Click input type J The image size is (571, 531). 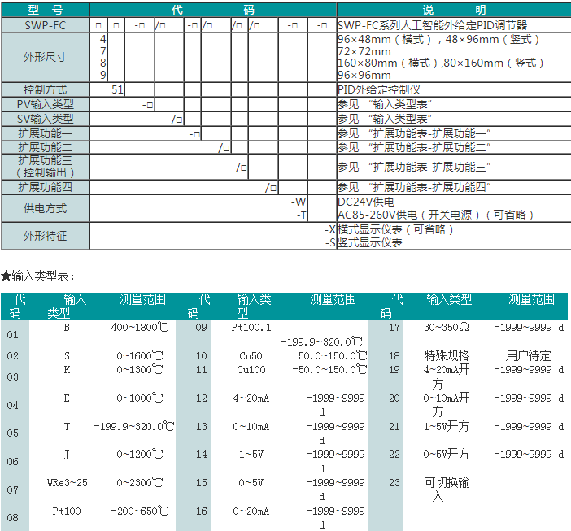pyautogui.click(x=67, y=455)
